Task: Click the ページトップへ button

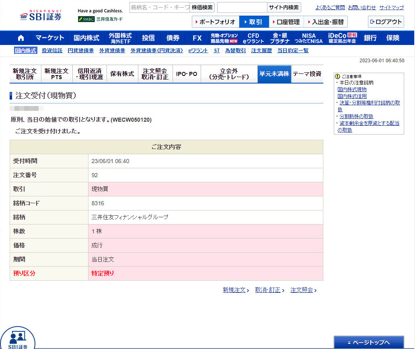Action: click(x=368, y=342)
